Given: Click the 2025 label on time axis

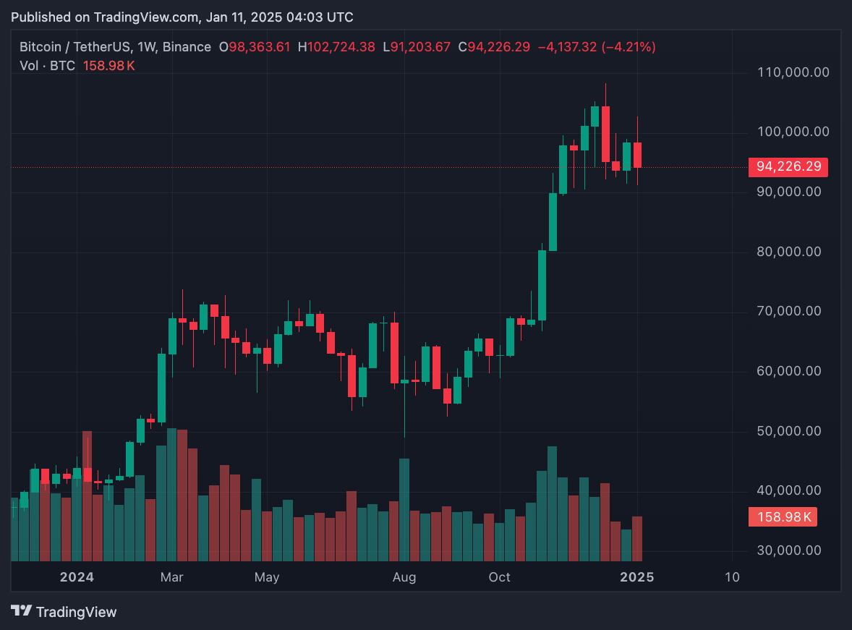Looking at the screenshot, I should pyautogui.click(x=637, y=577).
